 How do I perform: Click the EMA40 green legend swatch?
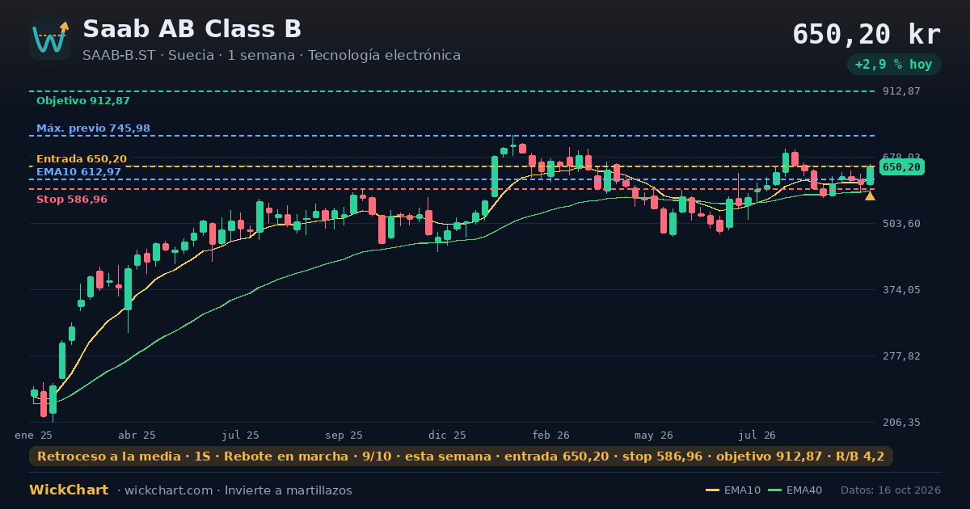pyautogui.click(x=774, y=490)
